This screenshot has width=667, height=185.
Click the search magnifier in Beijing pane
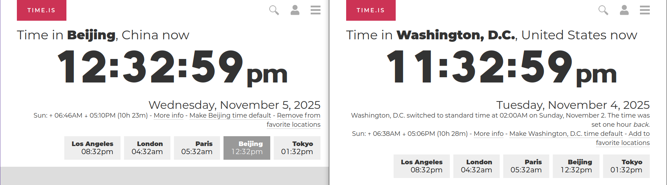(274, 10)
